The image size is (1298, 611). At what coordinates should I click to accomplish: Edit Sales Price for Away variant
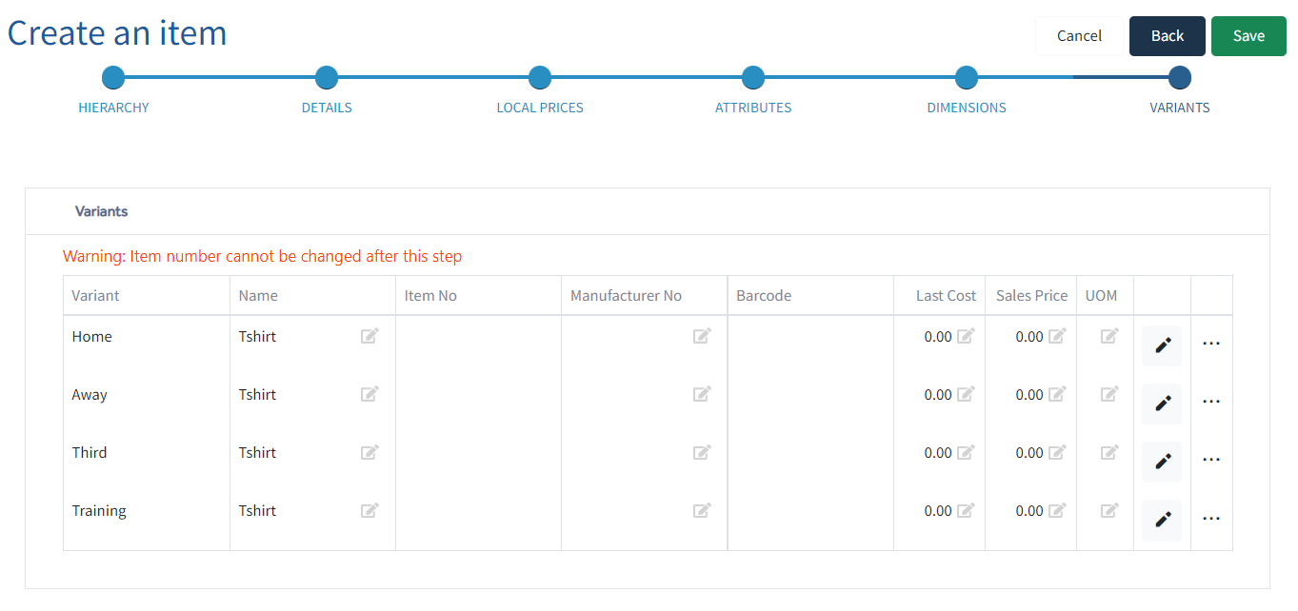click(x=1057, y=394)
